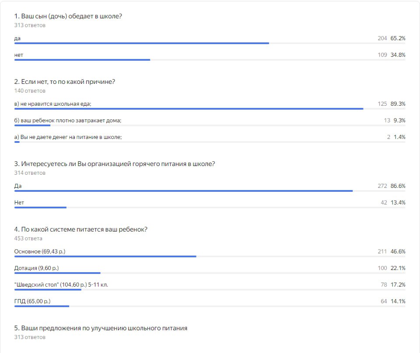Viewport: 420px width, 353px height.
Task: Click the blue bar for "да" in question 1
Action: (141, 43)
